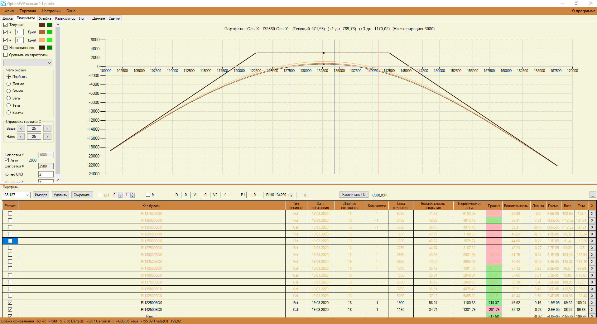Select the Дельта radio button
This screenshot has height=324, width=597.
(9, 84)
